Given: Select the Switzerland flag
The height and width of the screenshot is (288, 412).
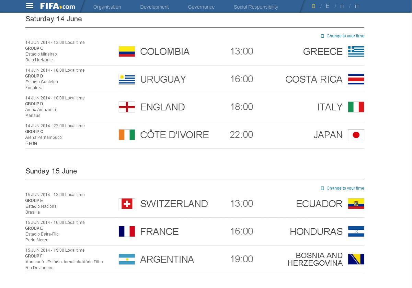Looking at the screenshot, I should [127, 204].
